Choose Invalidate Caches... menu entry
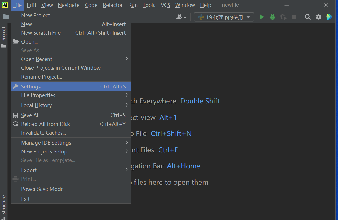This screenshot has width=338, height=220. click(44, 133)
